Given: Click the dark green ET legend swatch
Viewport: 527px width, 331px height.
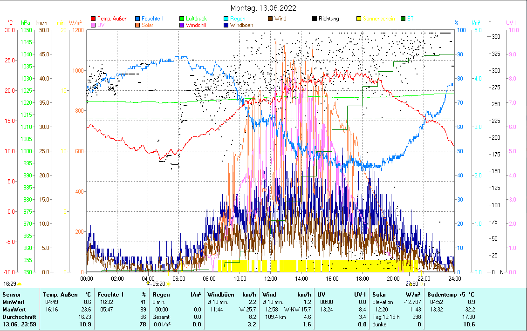Looking at the screenshot, I should [x=404, y=19].
